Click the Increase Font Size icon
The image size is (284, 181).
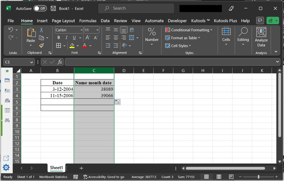point(89,38)
